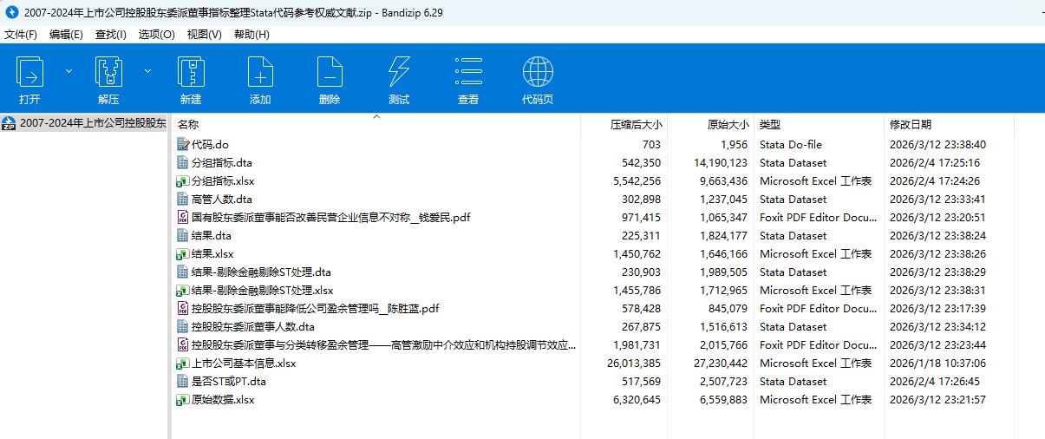Select the file name 结果.xlsx
This screenshot has width=1045, height=439.
tap(212, 254)
